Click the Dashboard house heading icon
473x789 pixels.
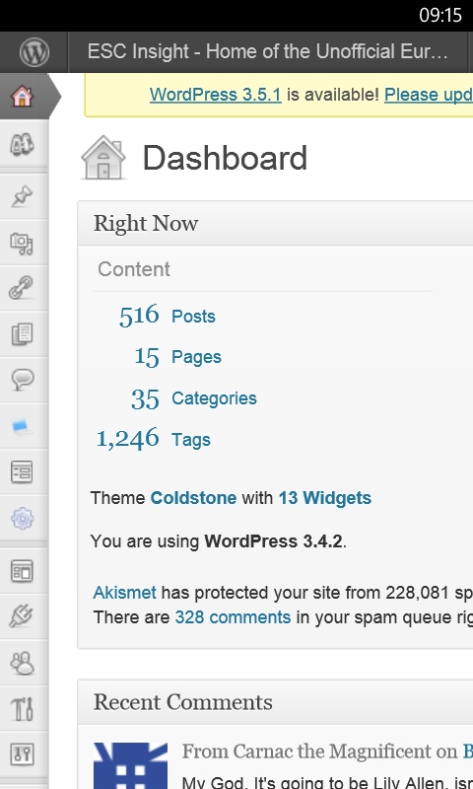[x=103, y=158]
